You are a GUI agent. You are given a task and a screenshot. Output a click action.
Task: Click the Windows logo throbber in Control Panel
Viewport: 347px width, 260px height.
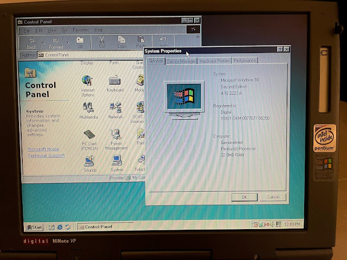pyautogui.click(x=193, y=29)
